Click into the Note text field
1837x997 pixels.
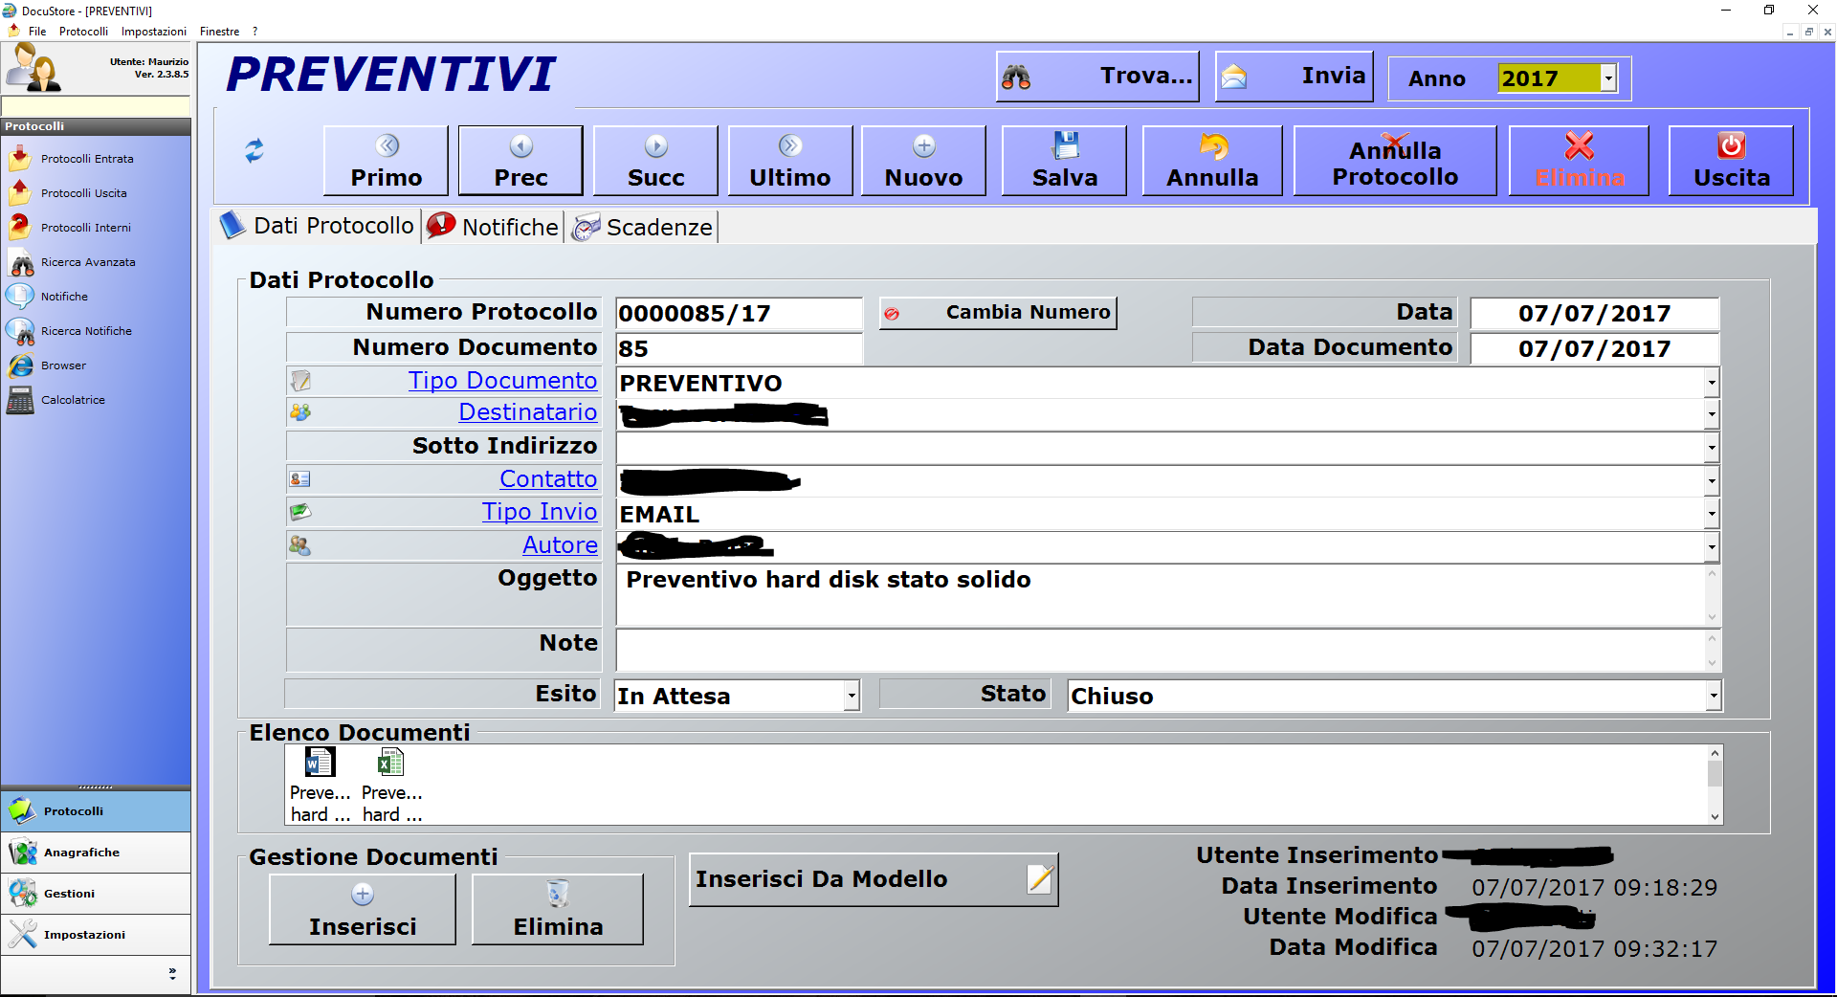(x=1160, y=651)
